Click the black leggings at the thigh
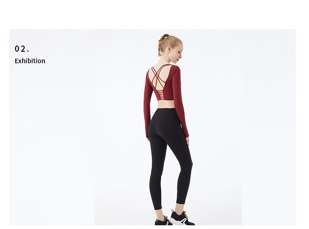The image size is (309, 229). [159, 149]
